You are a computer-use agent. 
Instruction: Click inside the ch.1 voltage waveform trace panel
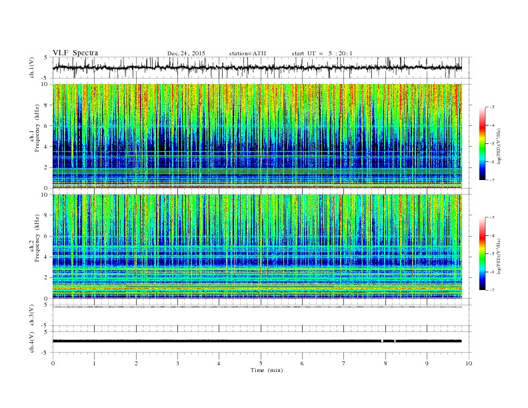click(x=261, y=67)
